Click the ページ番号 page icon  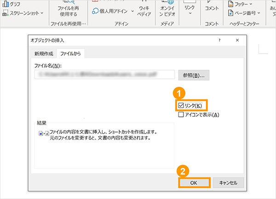point(230,13)
